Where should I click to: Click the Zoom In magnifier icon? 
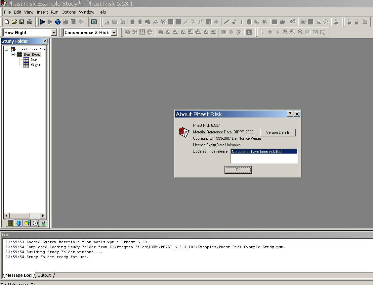[285, 32]
